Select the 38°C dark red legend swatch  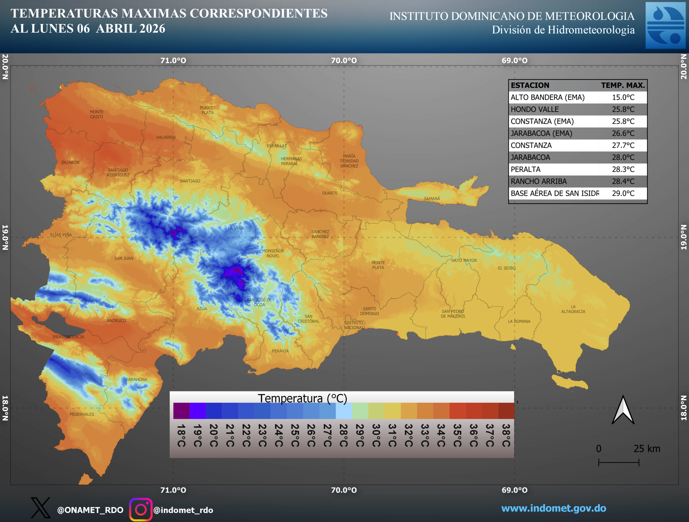[506, 411]
